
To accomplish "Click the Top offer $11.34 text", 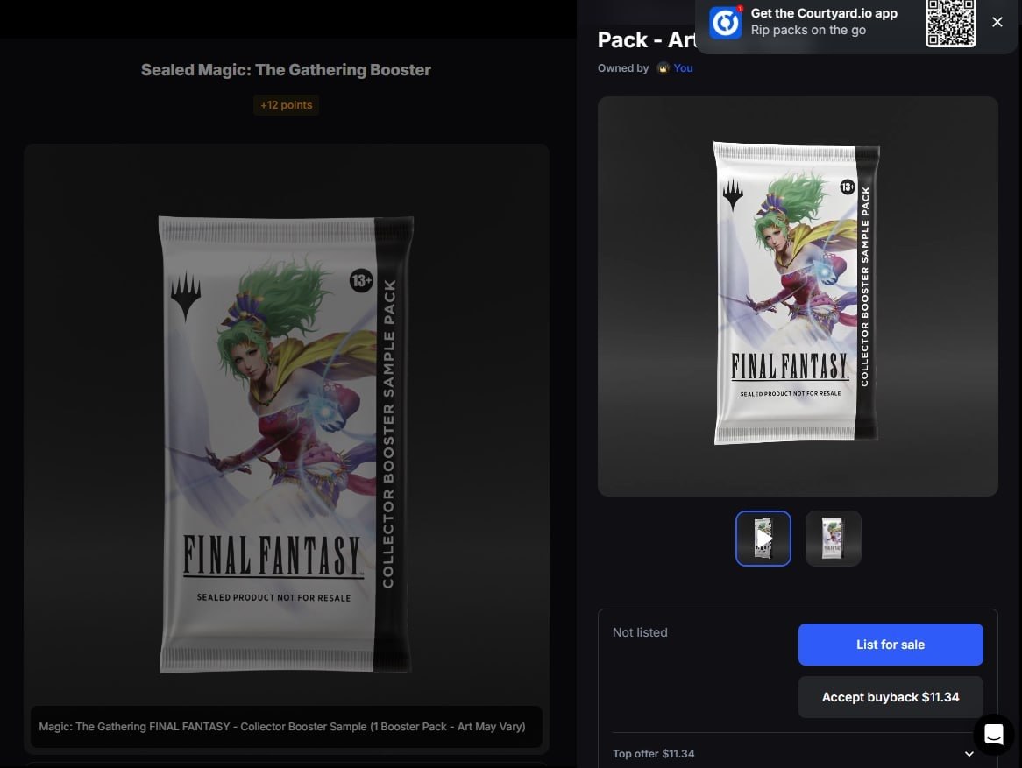I will 653,754.
